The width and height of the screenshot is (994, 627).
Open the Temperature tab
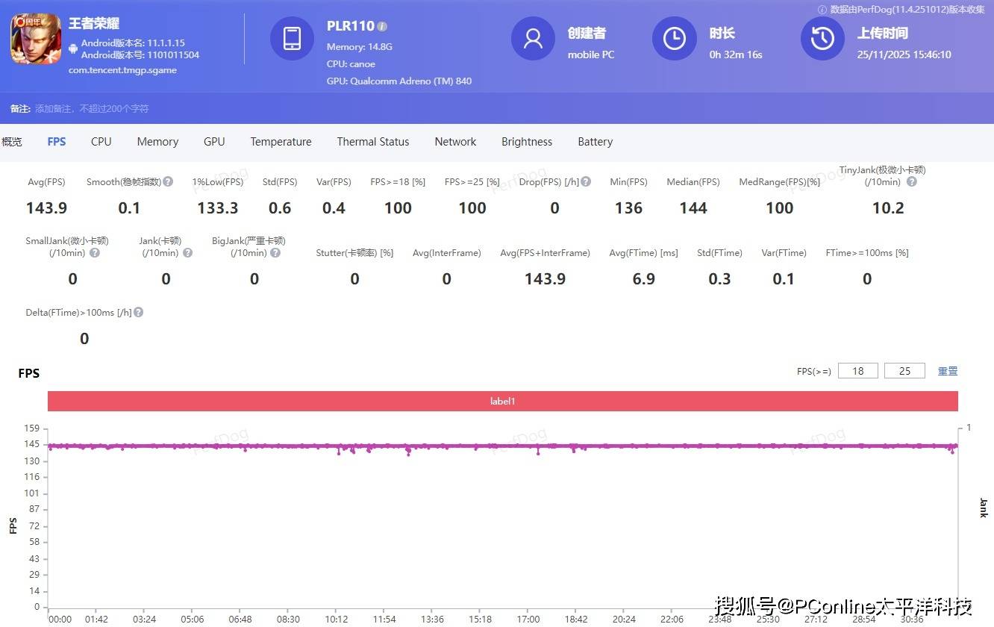pos(281,142)
